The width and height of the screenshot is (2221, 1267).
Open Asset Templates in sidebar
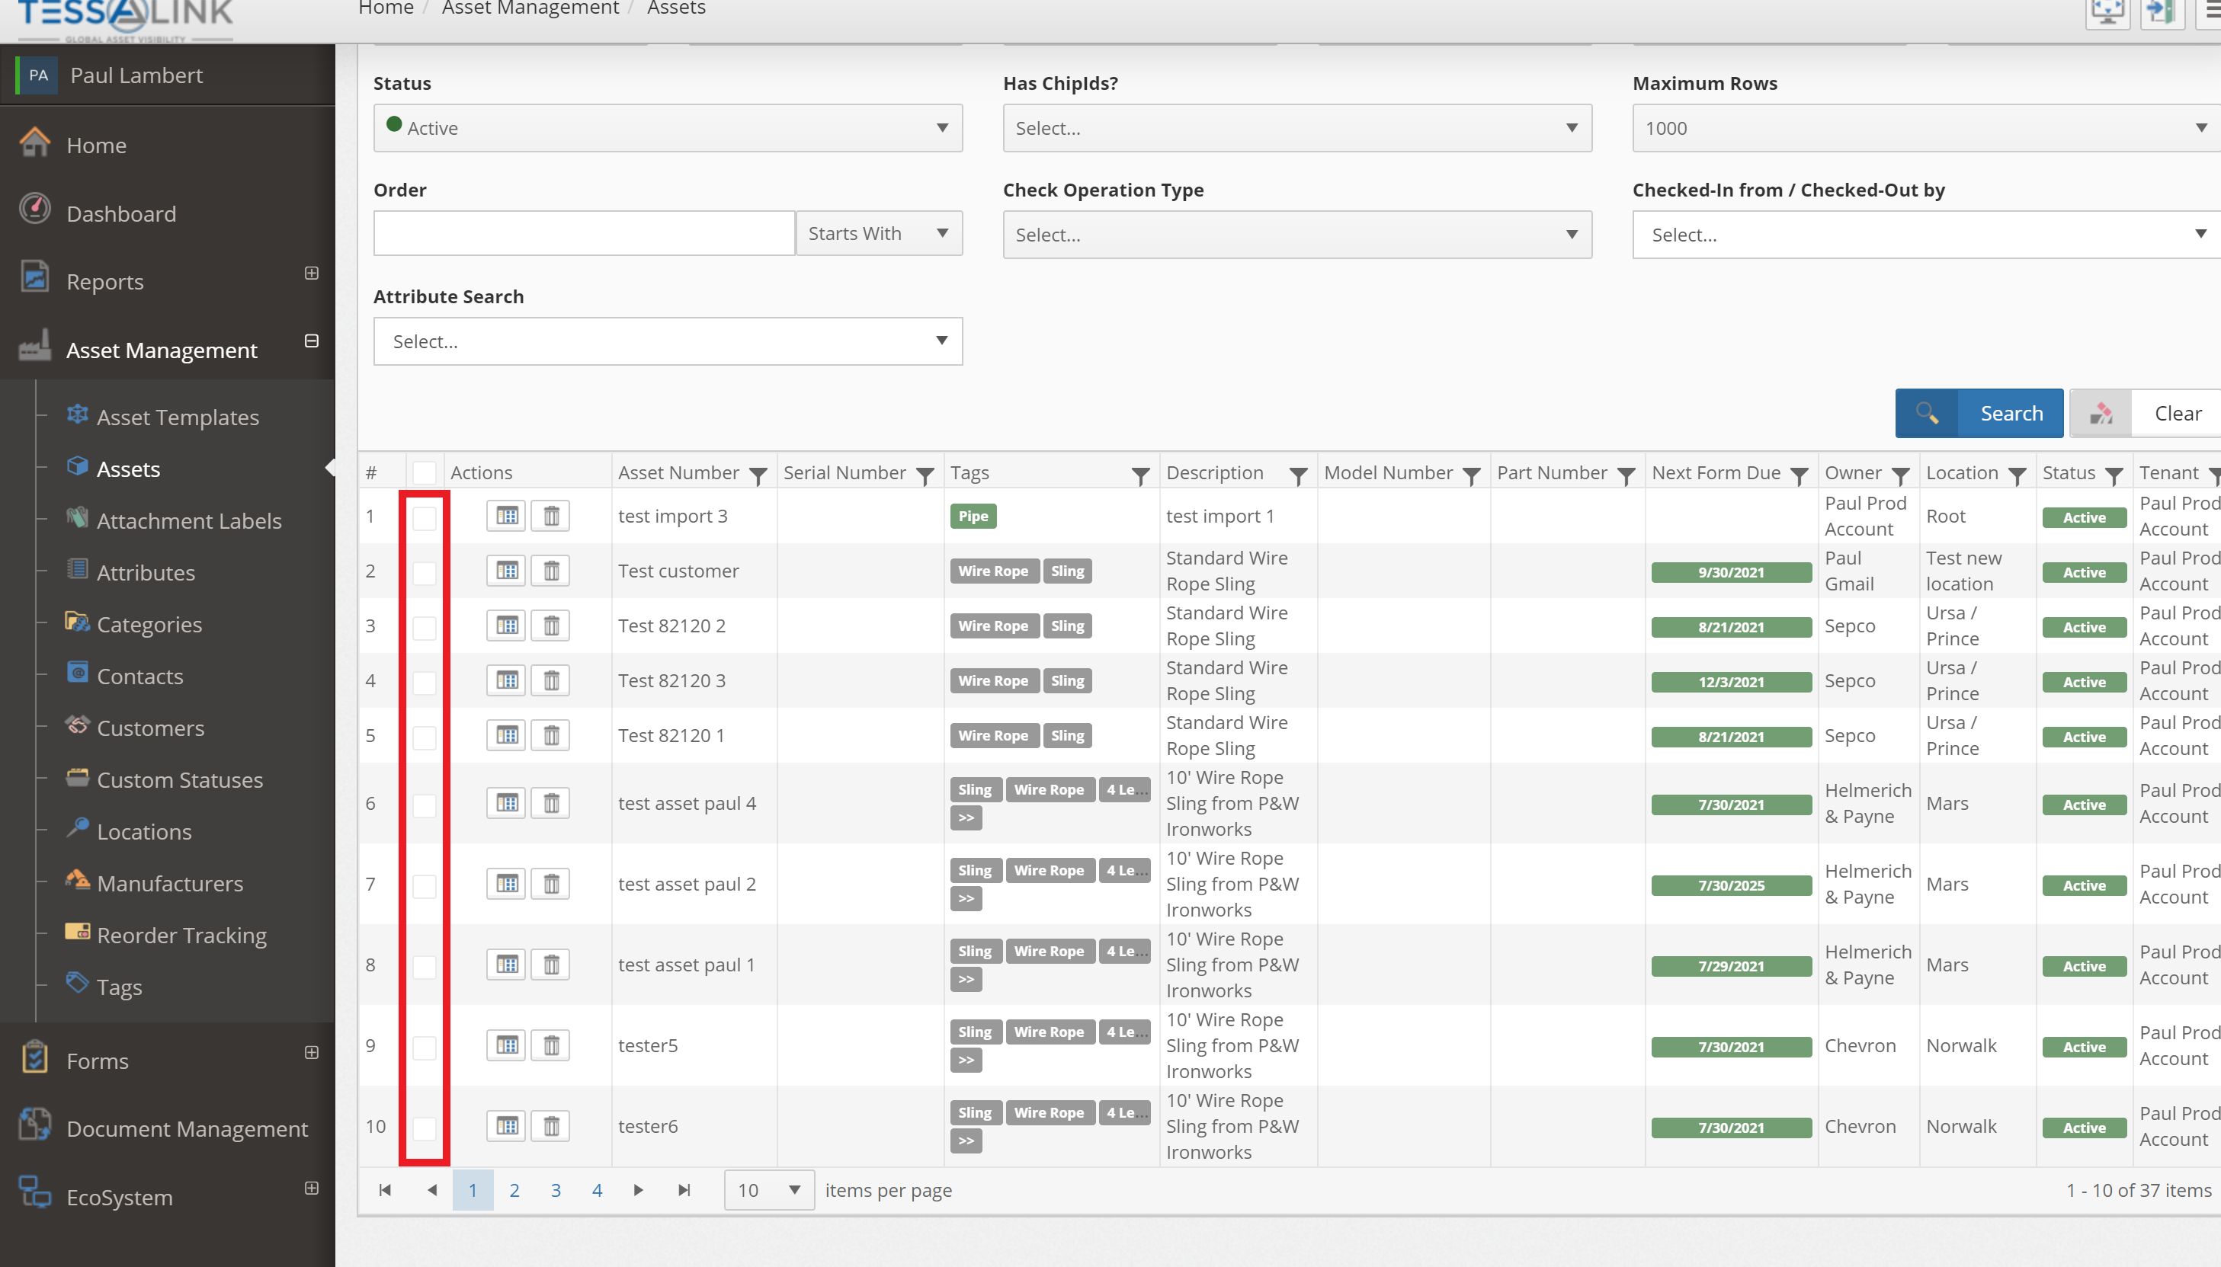[x=178, y=417]
